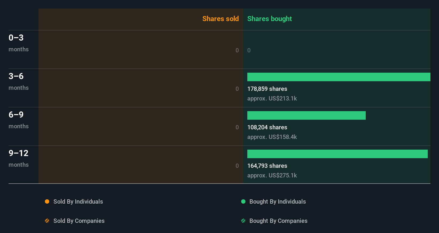Click the 0–3 months shares sold zero
Image resolution: width=439 pixels, height=233 pixels.
point(237,50)
